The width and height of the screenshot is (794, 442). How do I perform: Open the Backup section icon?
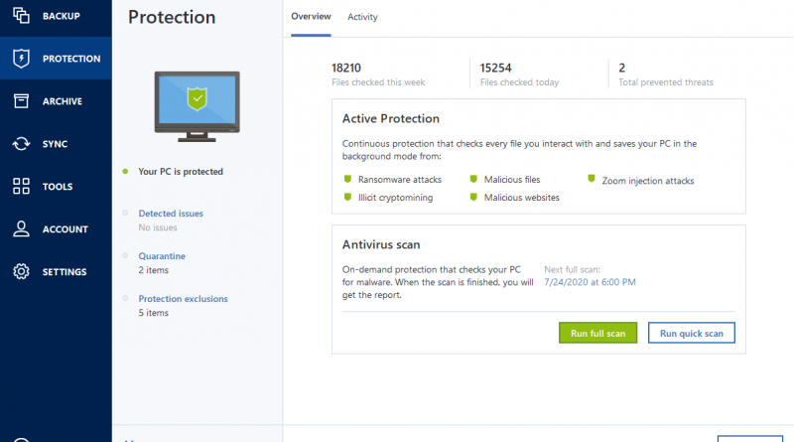pyautogui.click(x=21, y=15)
